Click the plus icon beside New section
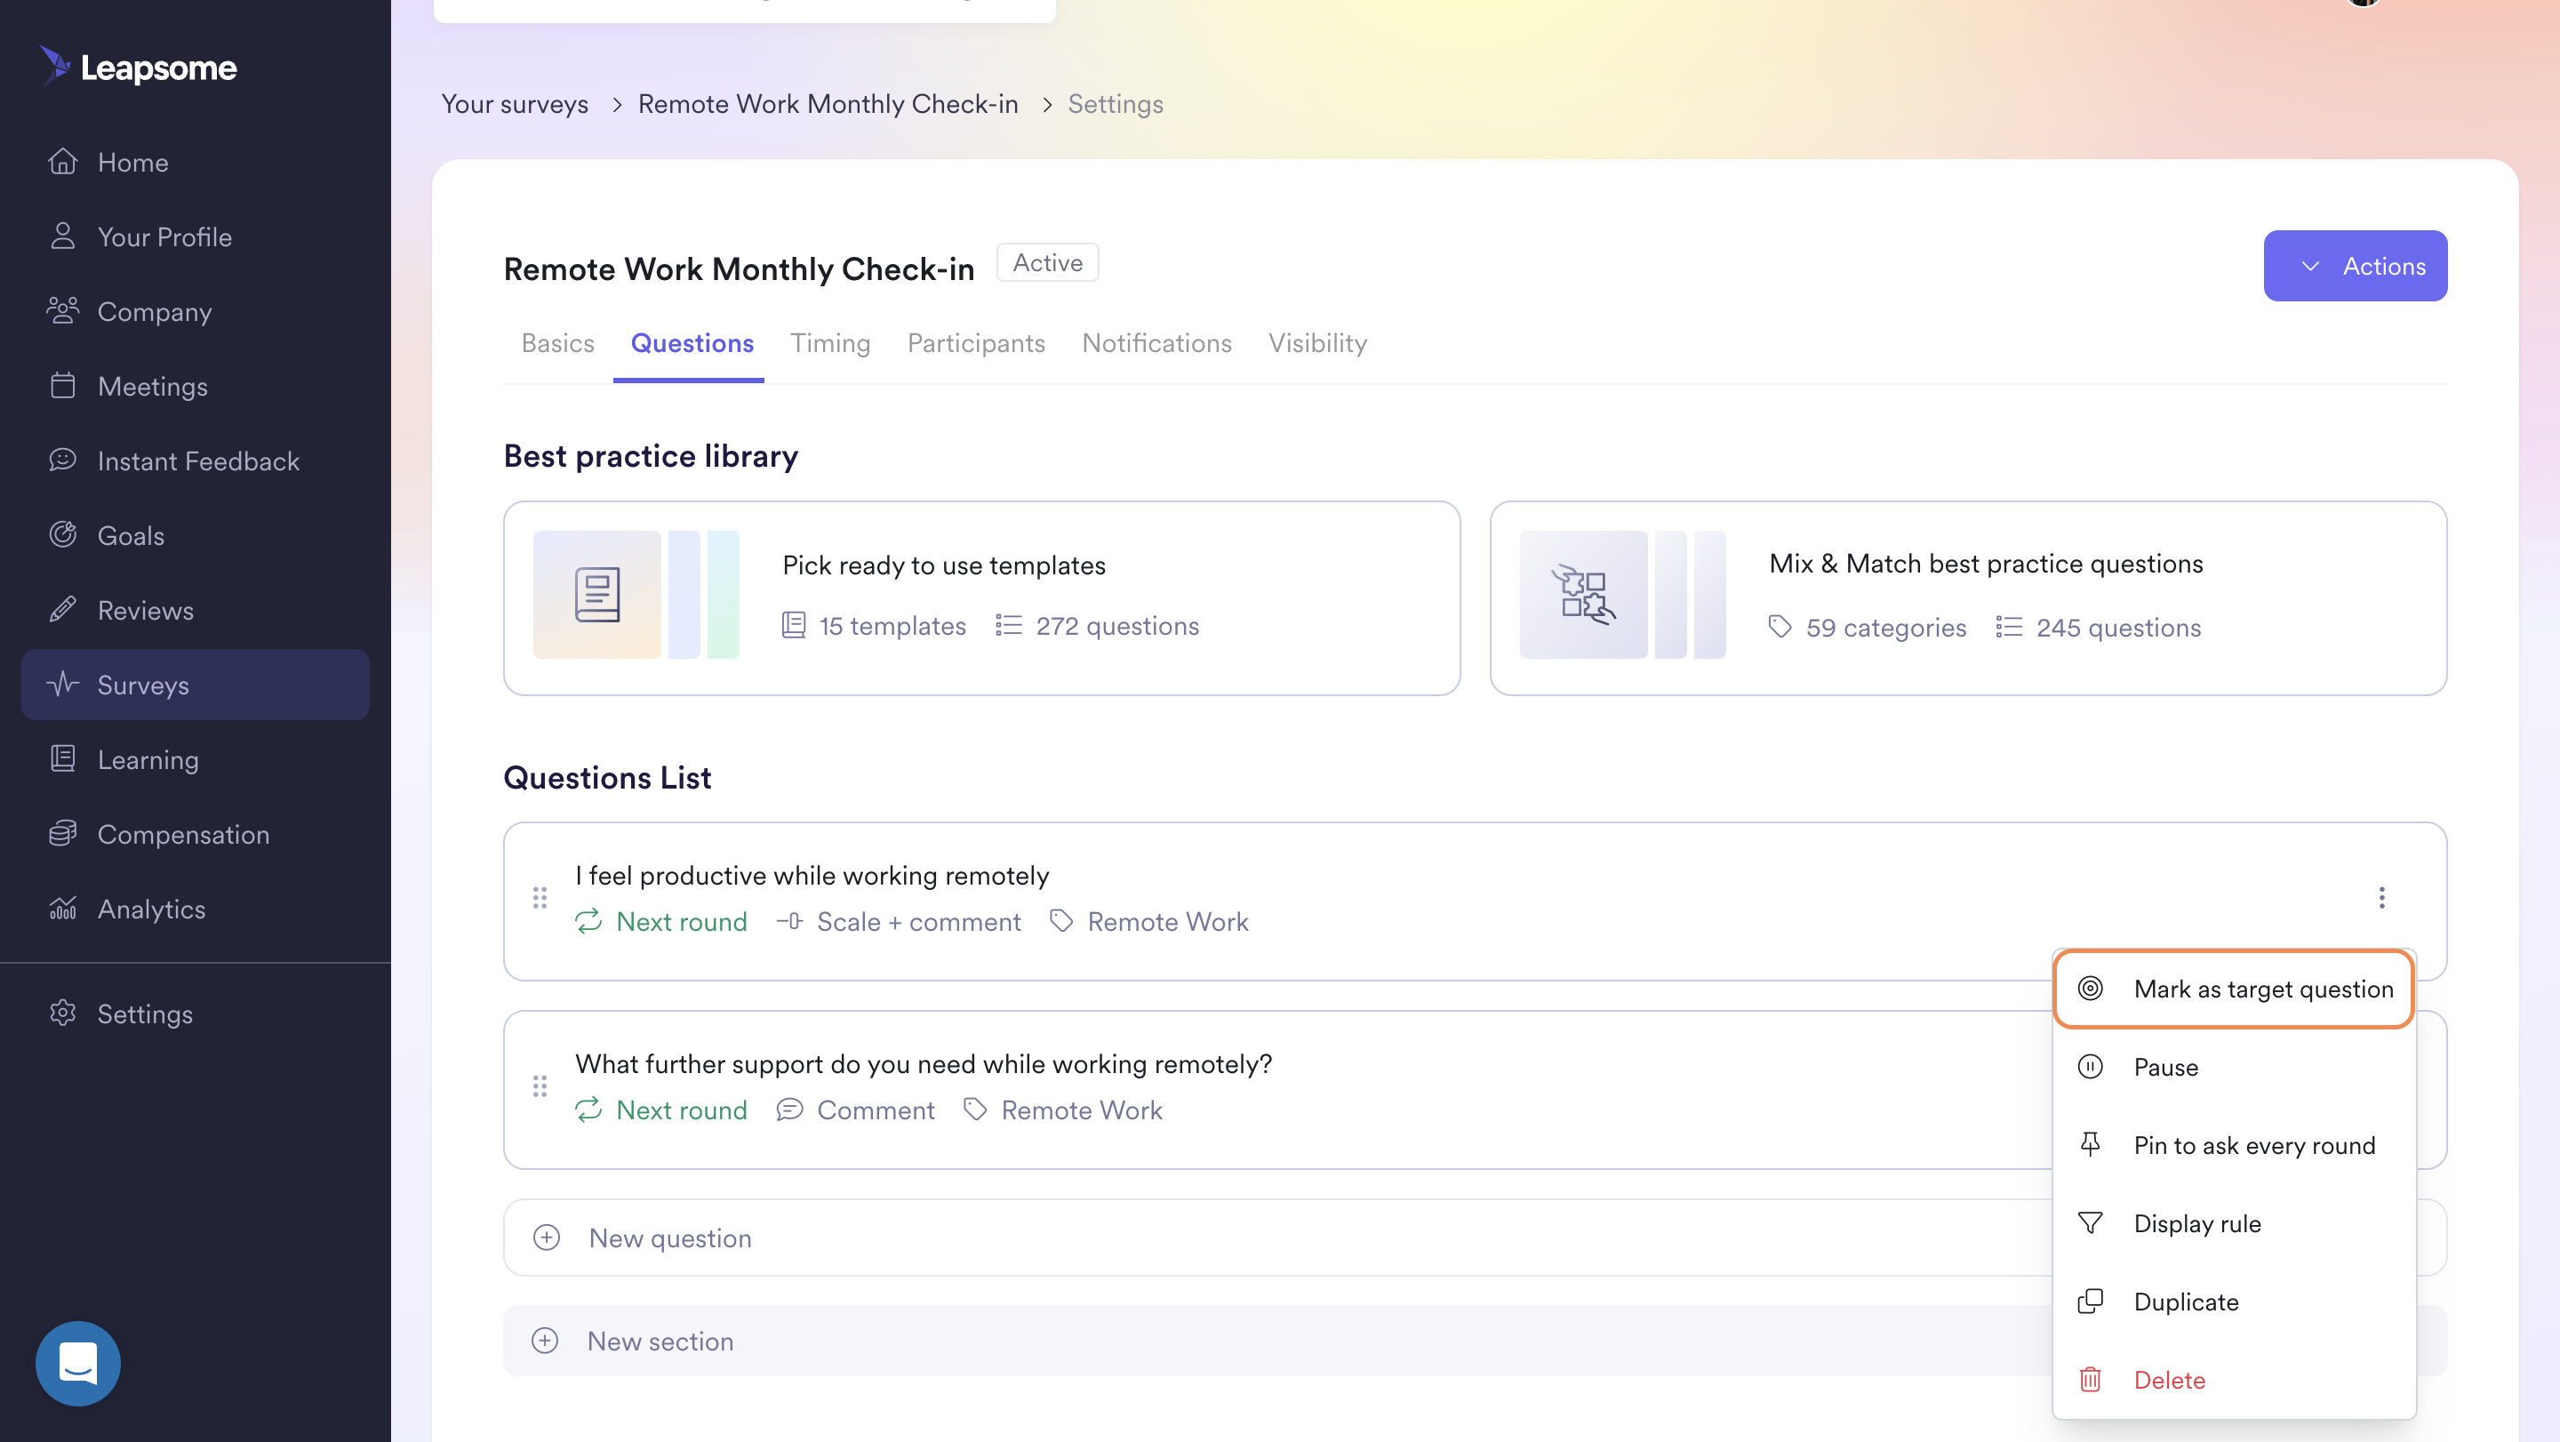Viewport: 2560px width, 1442px height. point(545,1341)
